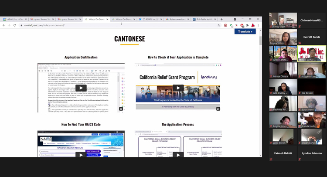
Task: Switch to the first ASIAN, Inc. tab
Action: (14, 19)
